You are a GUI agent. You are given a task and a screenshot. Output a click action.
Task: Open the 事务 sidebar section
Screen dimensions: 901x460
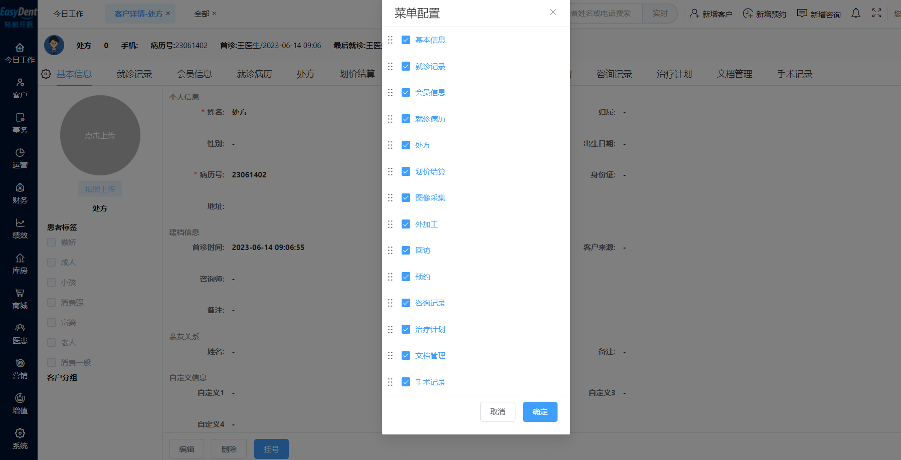[20, 124]
